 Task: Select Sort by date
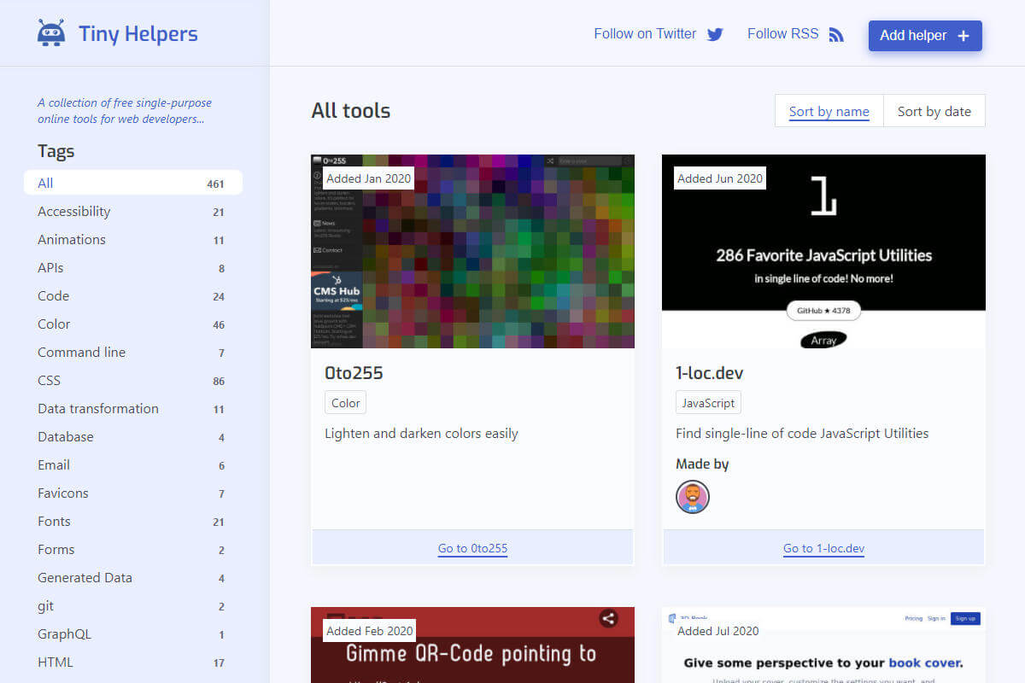point(934,111)
